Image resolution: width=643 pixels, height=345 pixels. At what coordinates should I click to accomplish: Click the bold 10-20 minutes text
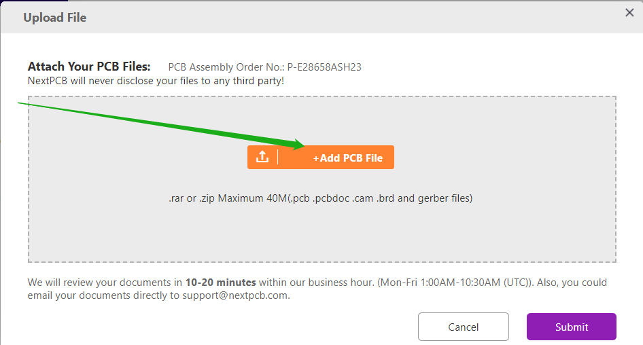pyautogui.click(x=220, y=282)
